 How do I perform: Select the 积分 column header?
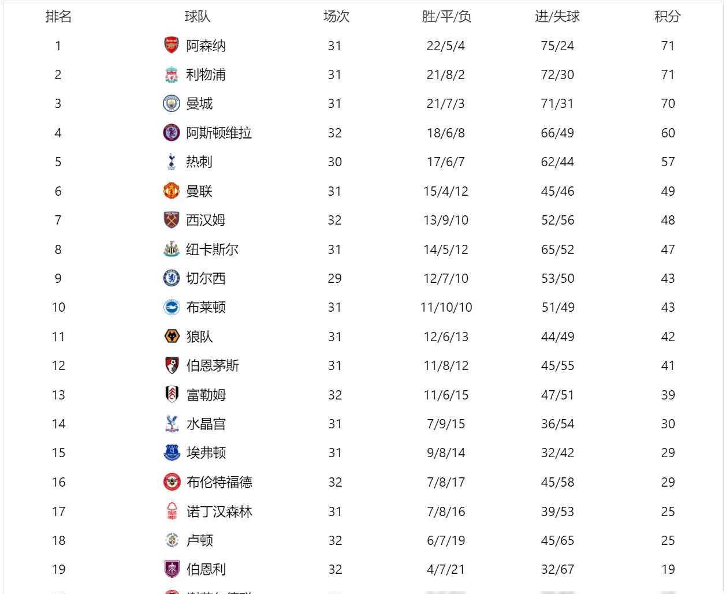pyautogui.click(x=668, y=17)
